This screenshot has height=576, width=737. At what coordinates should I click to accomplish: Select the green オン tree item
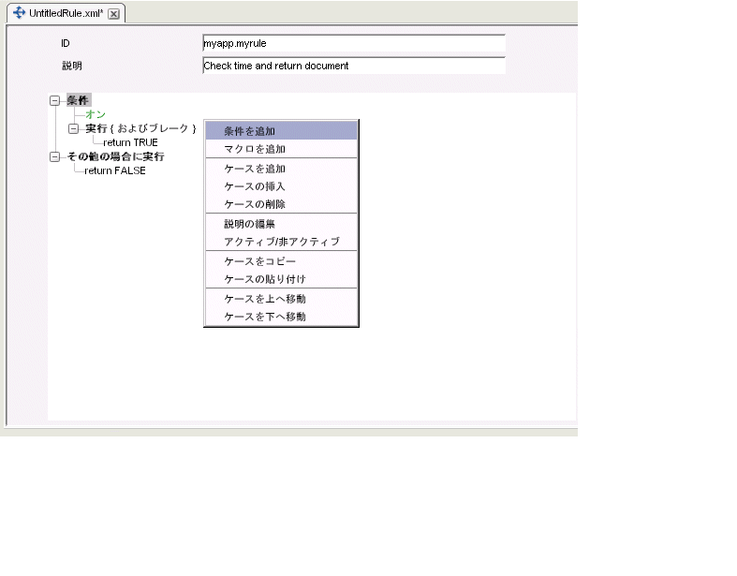click(x=96, y=114)
